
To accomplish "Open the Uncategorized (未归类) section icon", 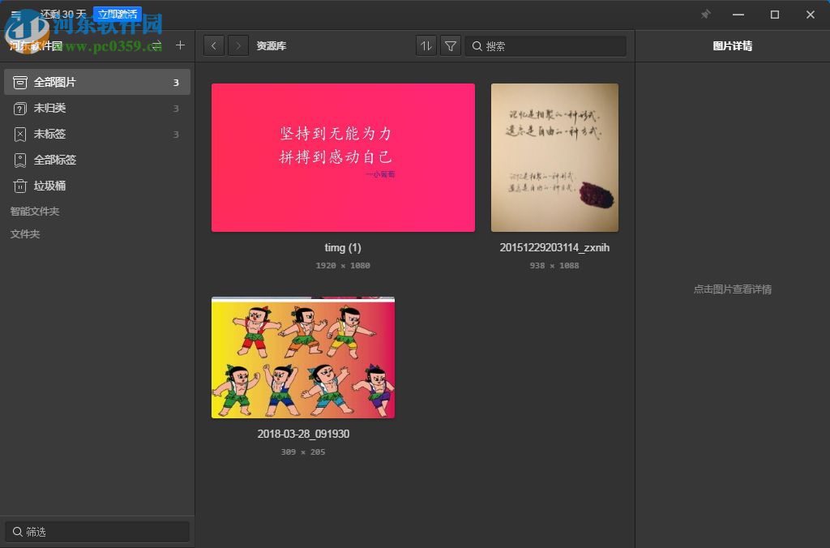I will pos(19,108).
